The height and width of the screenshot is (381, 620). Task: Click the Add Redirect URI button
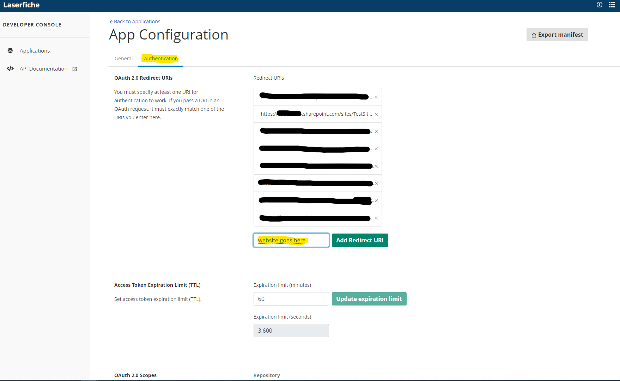coord(360,240)
